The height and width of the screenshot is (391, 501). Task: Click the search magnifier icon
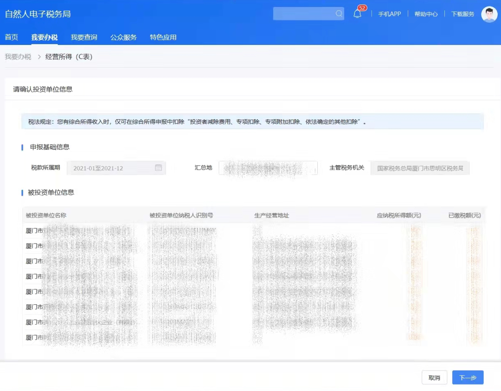click(338, 13)
